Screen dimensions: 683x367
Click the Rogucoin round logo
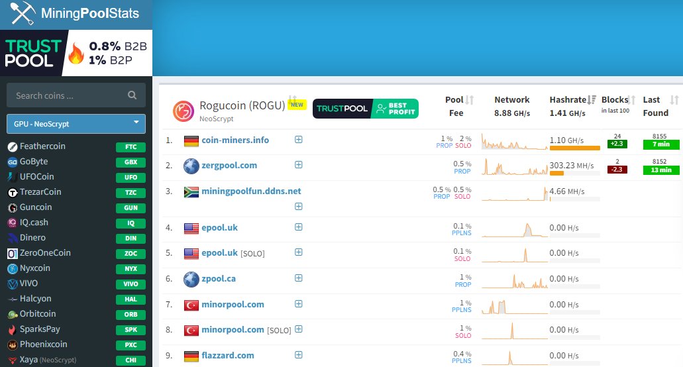(184, 111)
